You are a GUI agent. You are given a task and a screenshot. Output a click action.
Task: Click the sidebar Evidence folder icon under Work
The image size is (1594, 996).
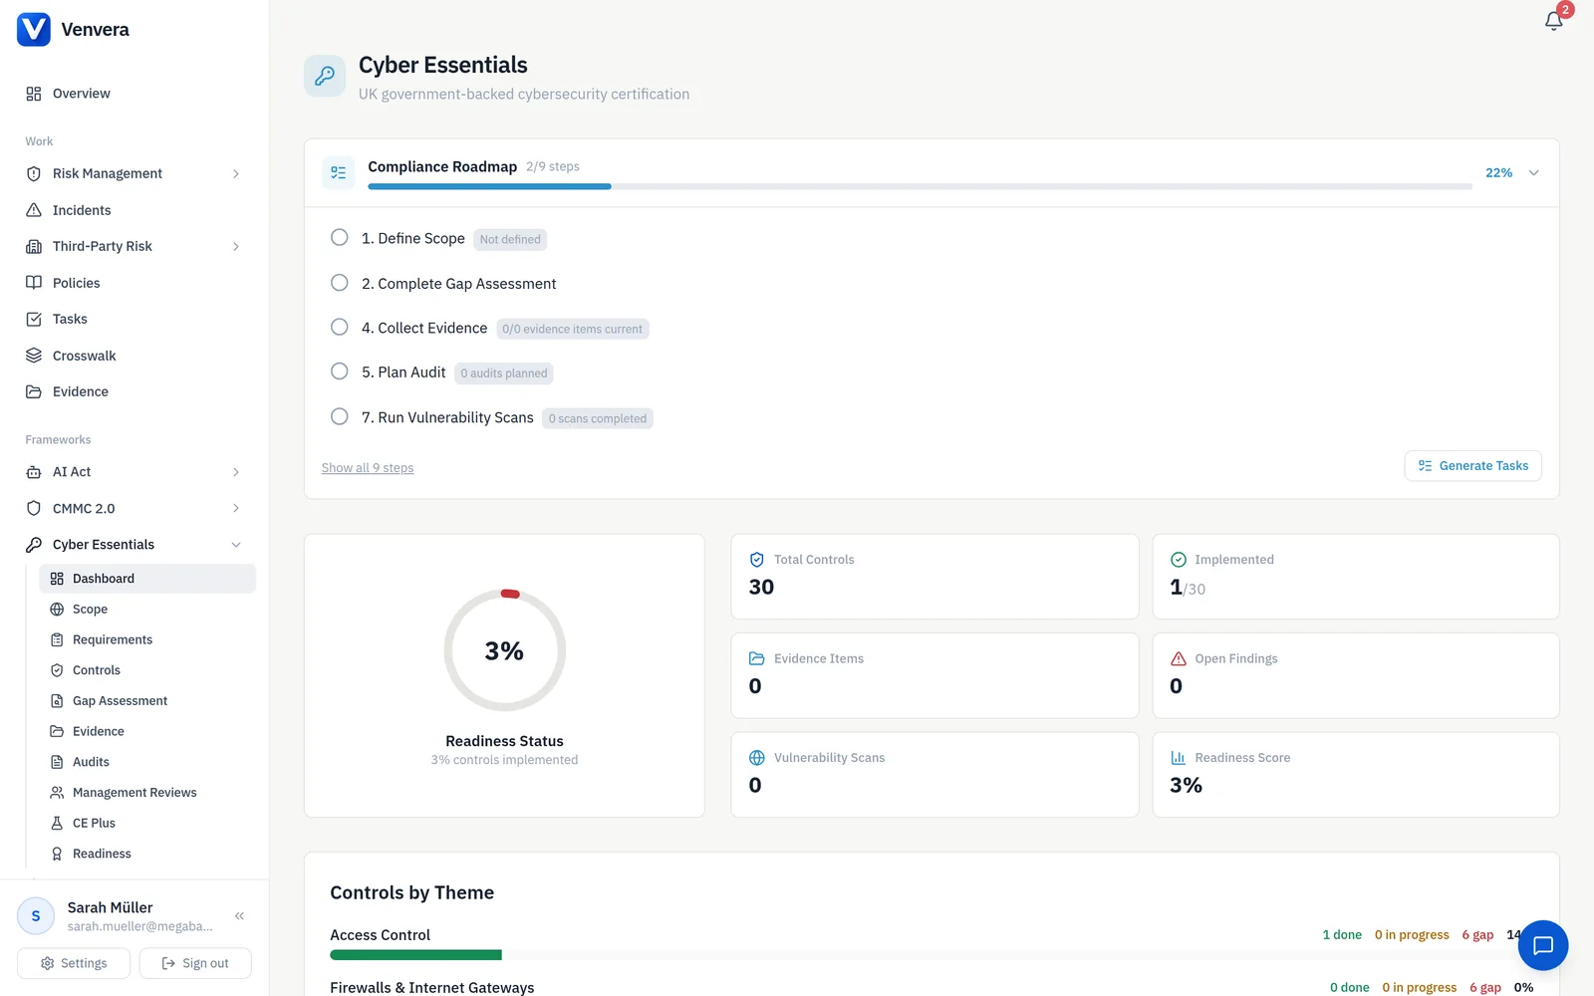click(x=34, y=391)
